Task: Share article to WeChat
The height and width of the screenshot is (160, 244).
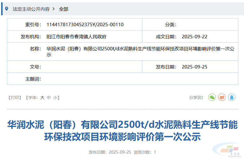Action: 212,98
